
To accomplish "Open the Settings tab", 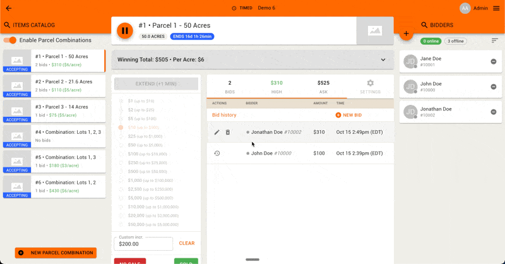I will pos(370,87).
